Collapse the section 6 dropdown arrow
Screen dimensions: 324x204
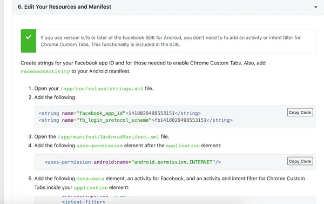tap(315, 7)
